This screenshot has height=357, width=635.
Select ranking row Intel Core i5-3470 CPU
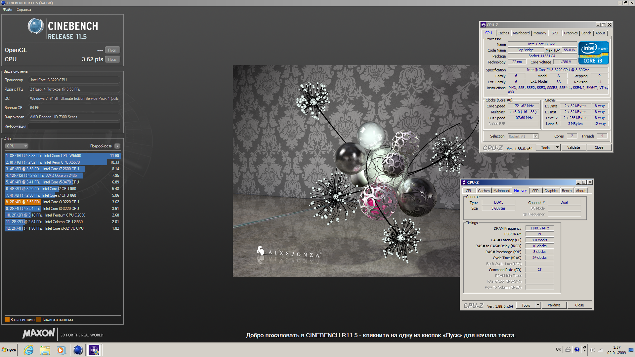click(63, 182)
